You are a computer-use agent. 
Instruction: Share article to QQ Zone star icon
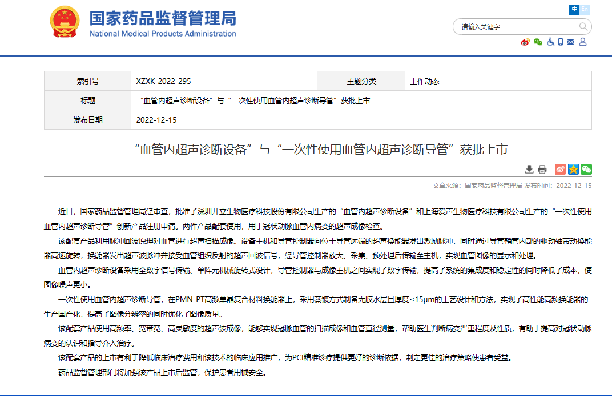573,169
